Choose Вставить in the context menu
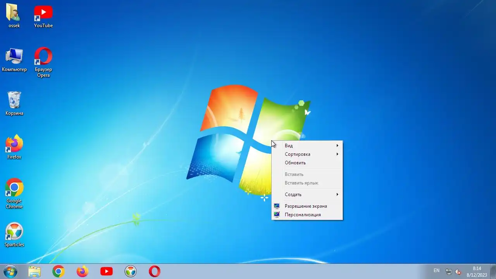The width and height of the screenshot is (496, 279). click(307, 174)
